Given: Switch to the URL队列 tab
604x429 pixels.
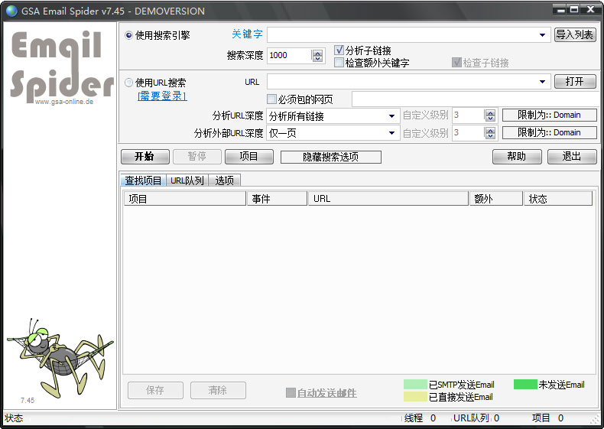Looking at the screenshot, I should [187, 180].
